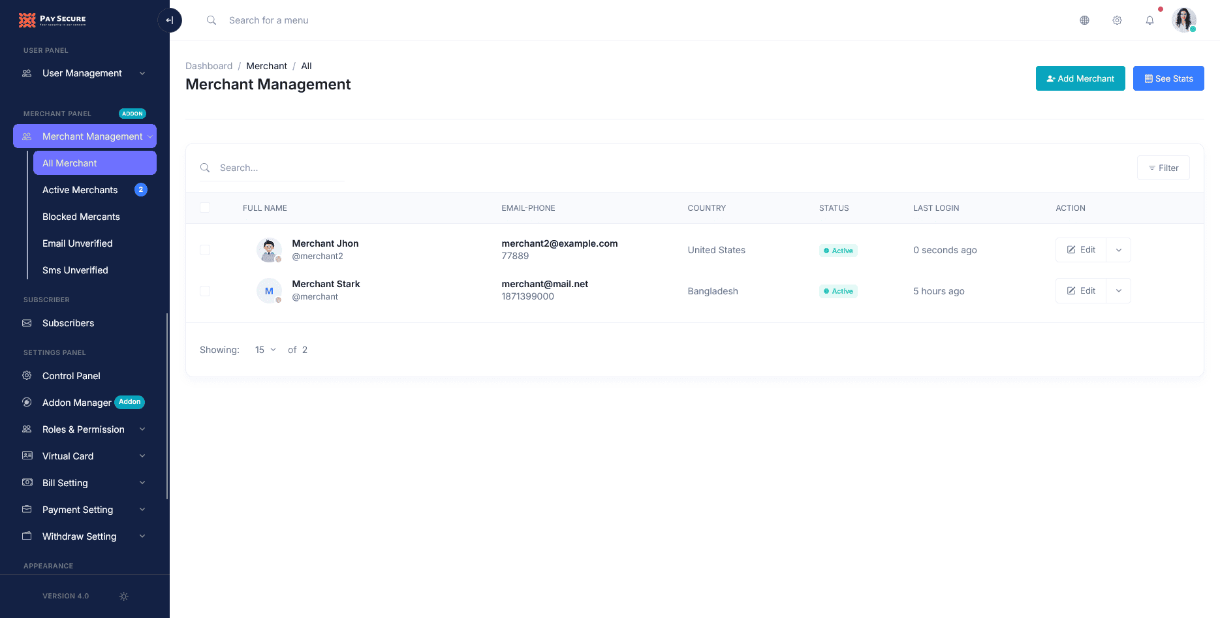Click the user avatar with online status indicator
This screenshot has height=618, width=1220.
click(x=1183, y=20)
